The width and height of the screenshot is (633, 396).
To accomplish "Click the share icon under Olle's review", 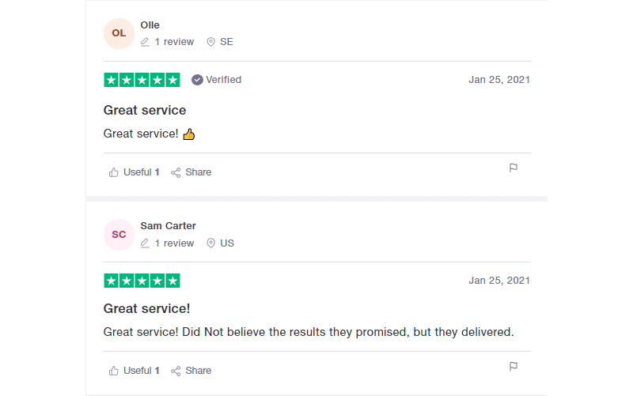I will 176,173.
